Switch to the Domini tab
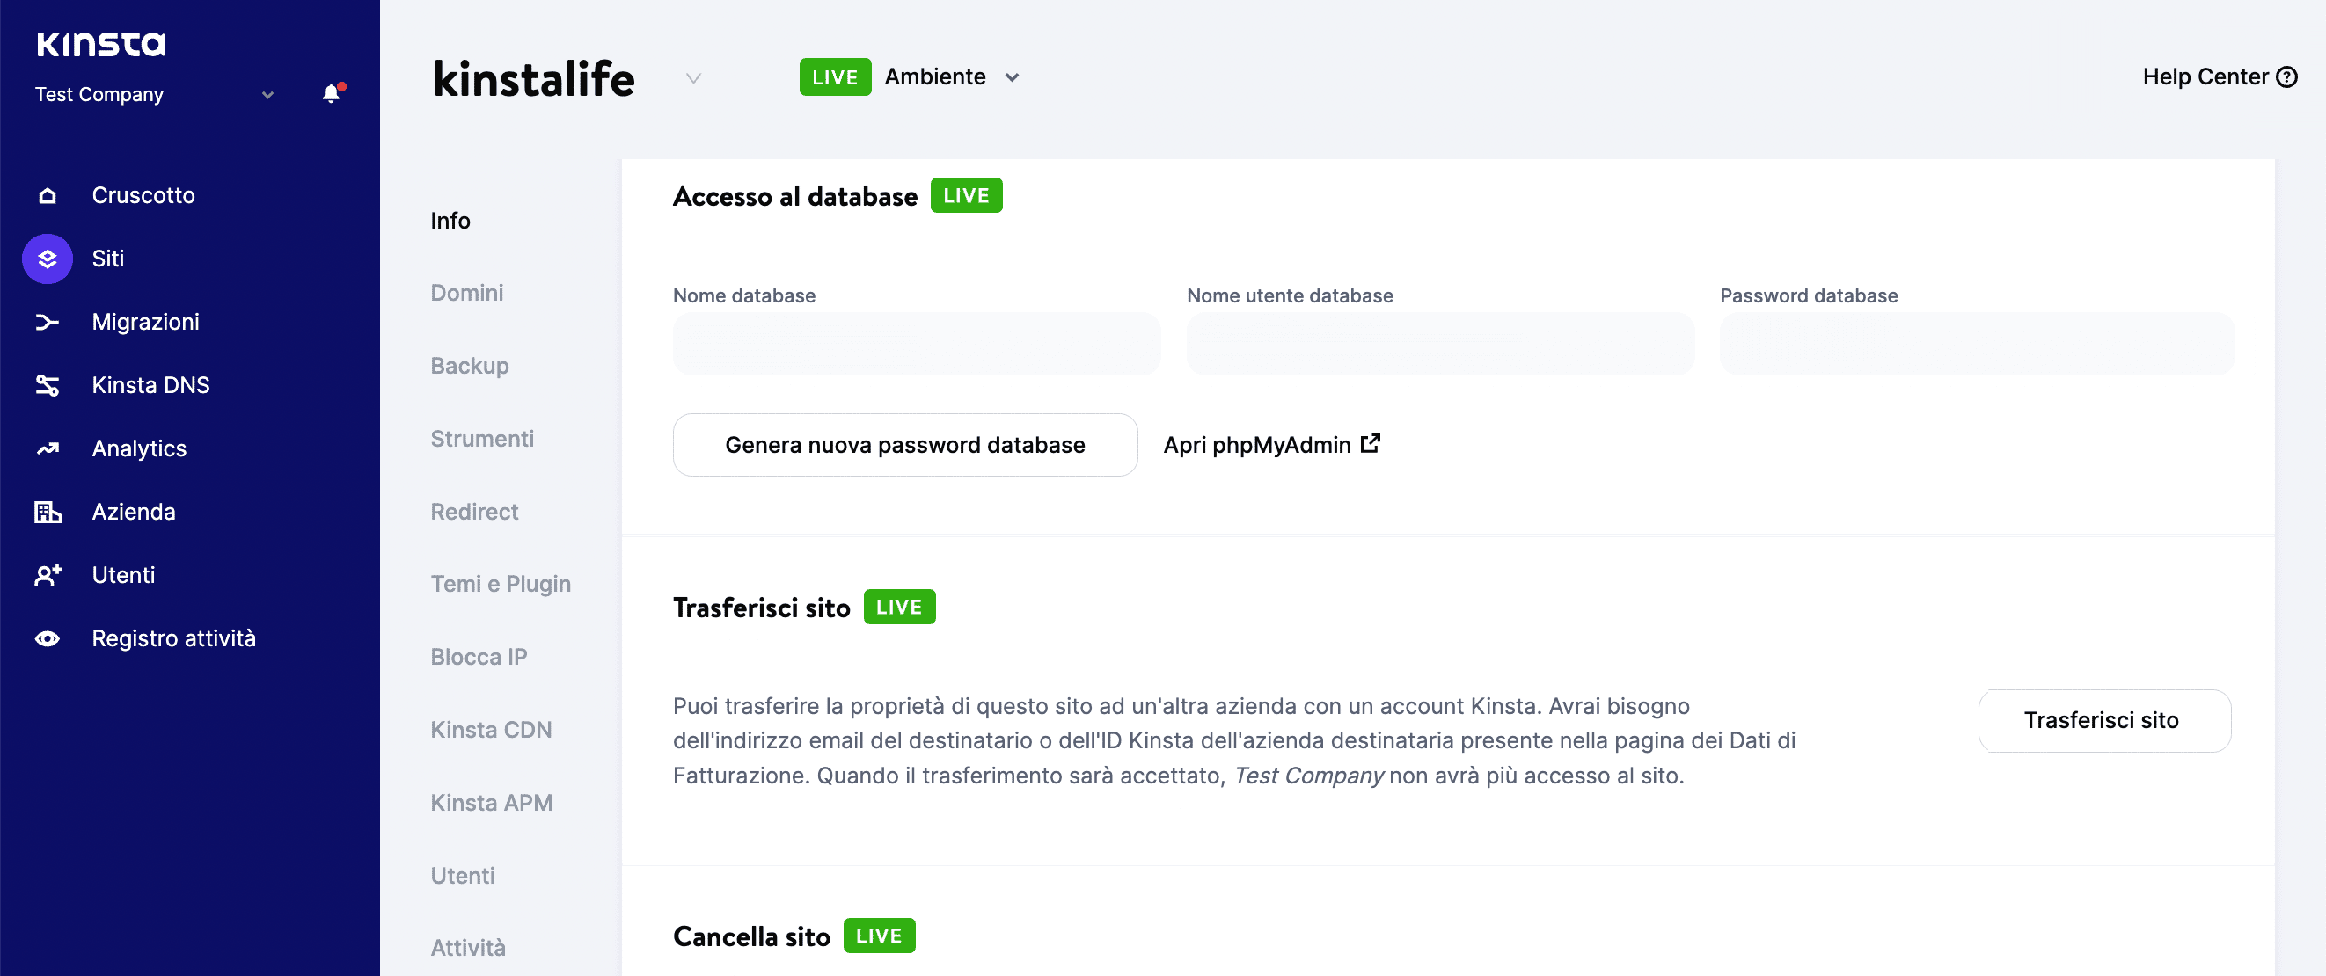2326x976 pixels. click(x=466, y=293)
